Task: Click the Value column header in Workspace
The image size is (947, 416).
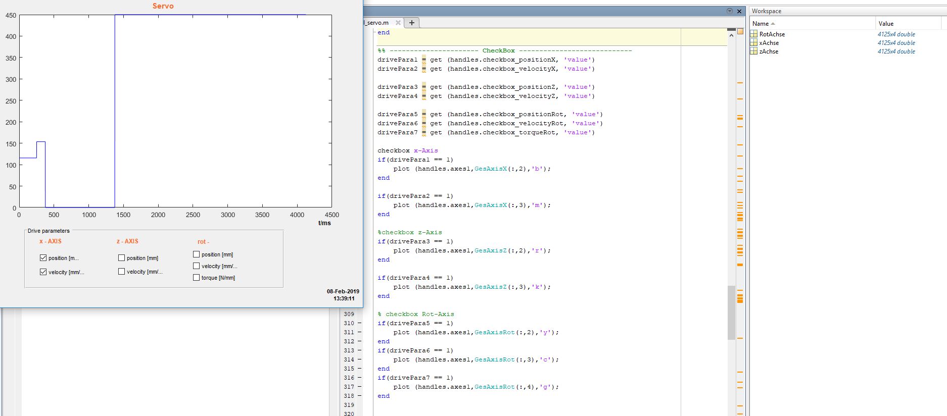Action: tap(886, 24)
